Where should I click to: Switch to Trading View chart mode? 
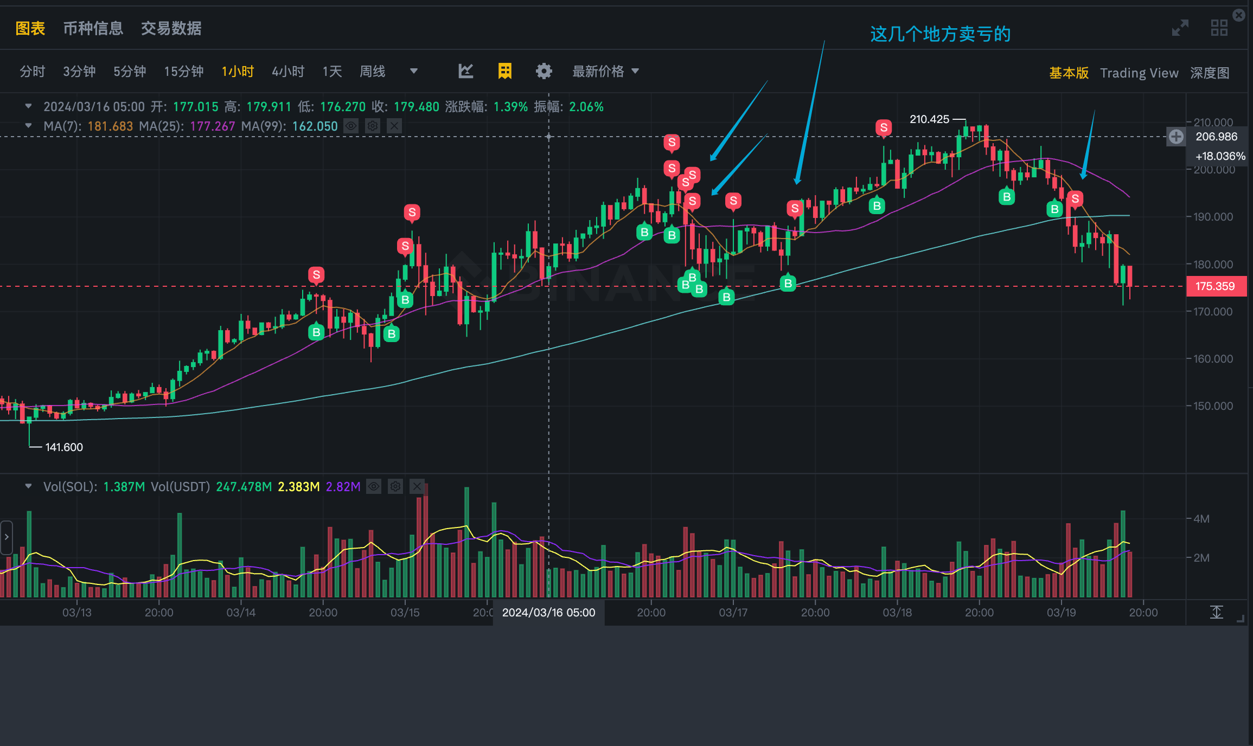(x=1139, y=73)
